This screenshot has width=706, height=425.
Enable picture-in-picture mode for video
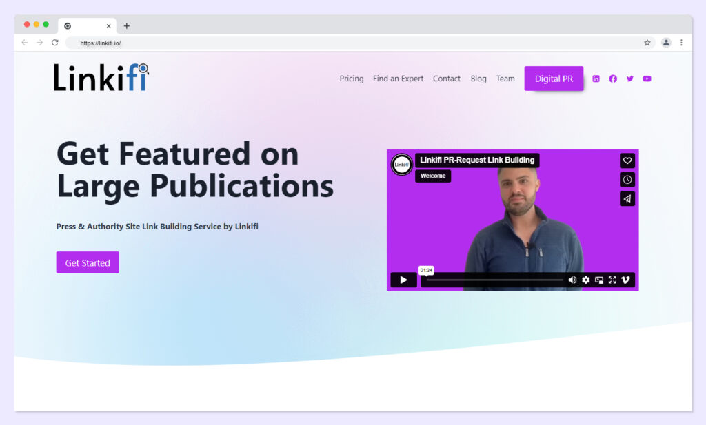(x=599, y=280)
